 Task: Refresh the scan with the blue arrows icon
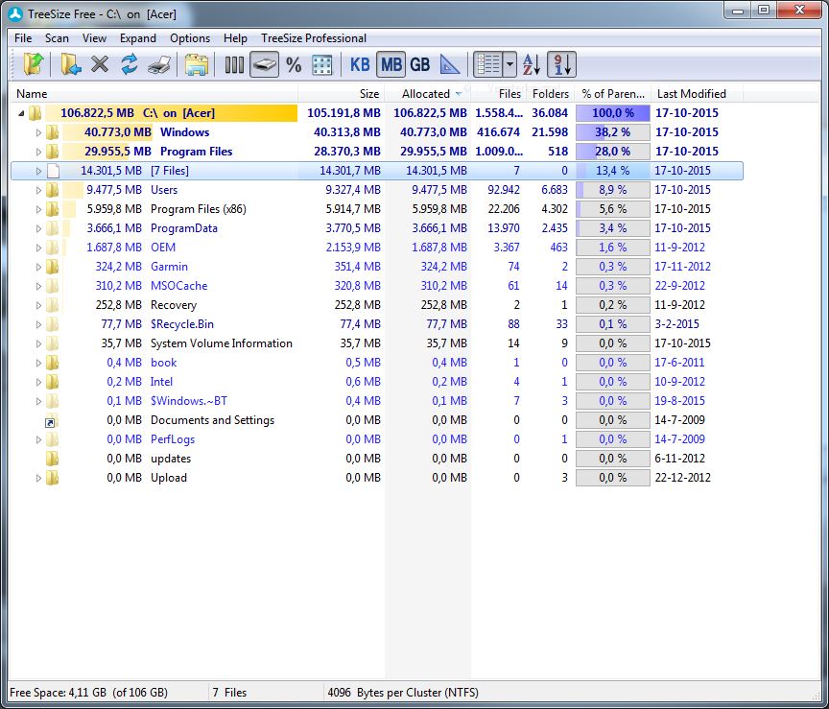pos(130,65)
